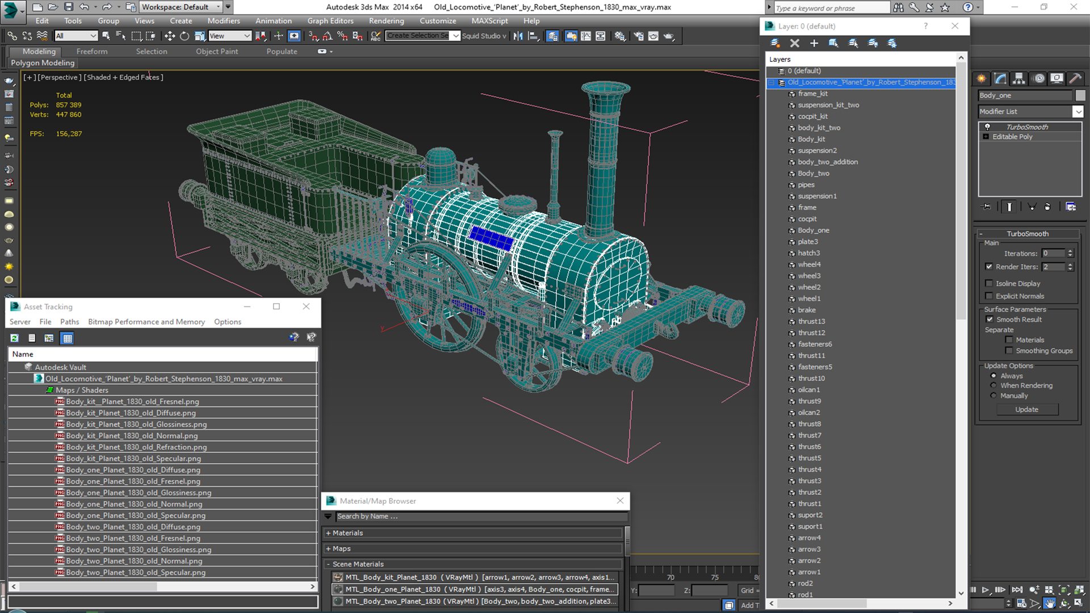Toggle Explicit Normals checkbox
The height and width of the screenshot is (613, 1090).
point(990,296)
